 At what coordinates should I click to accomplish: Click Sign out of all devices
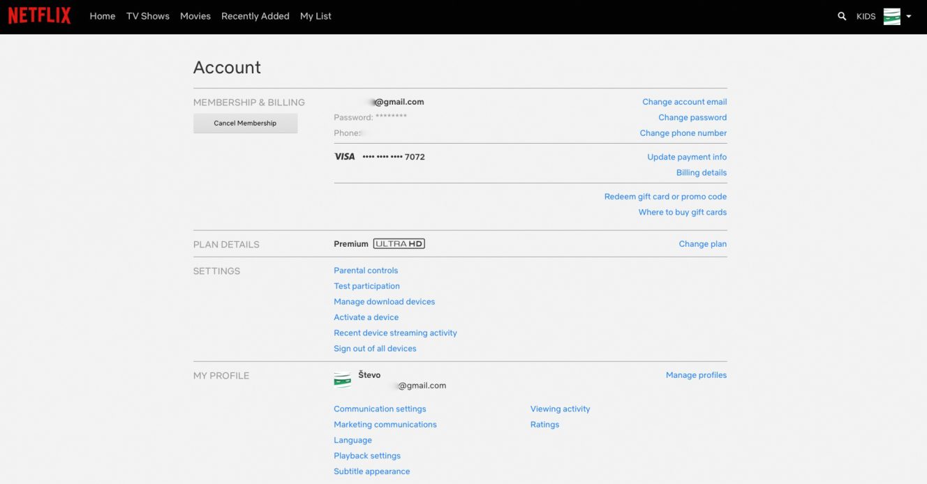375,349
